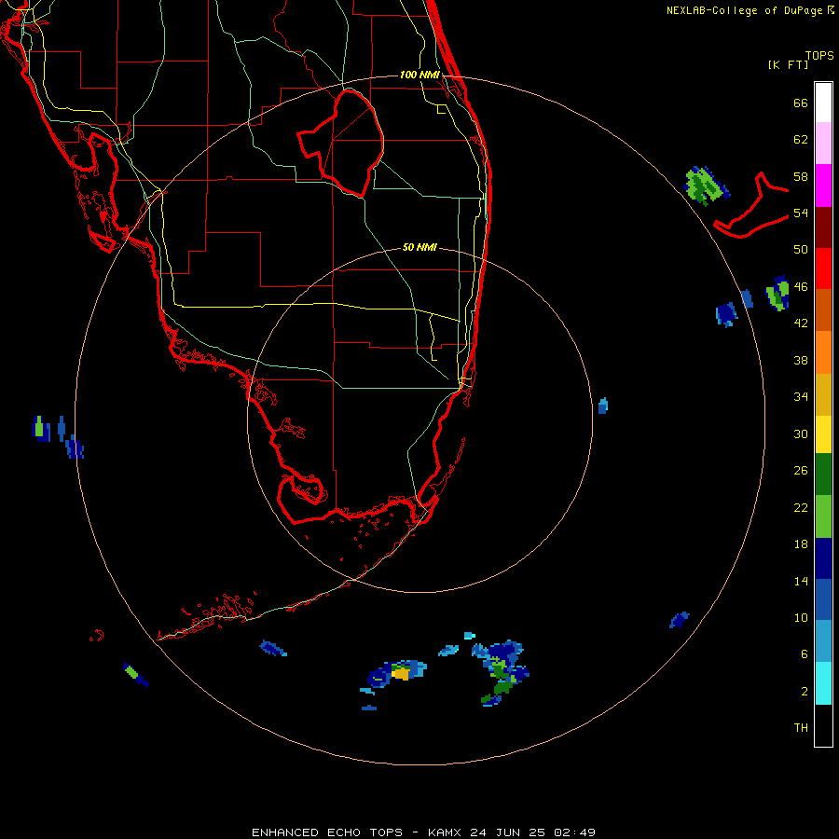Click the bright red legend swatch

(x=823, y=268)
